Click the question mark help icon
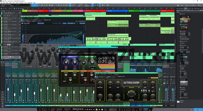The width and height of the screenshot is (203, 111). pos(56,5)
